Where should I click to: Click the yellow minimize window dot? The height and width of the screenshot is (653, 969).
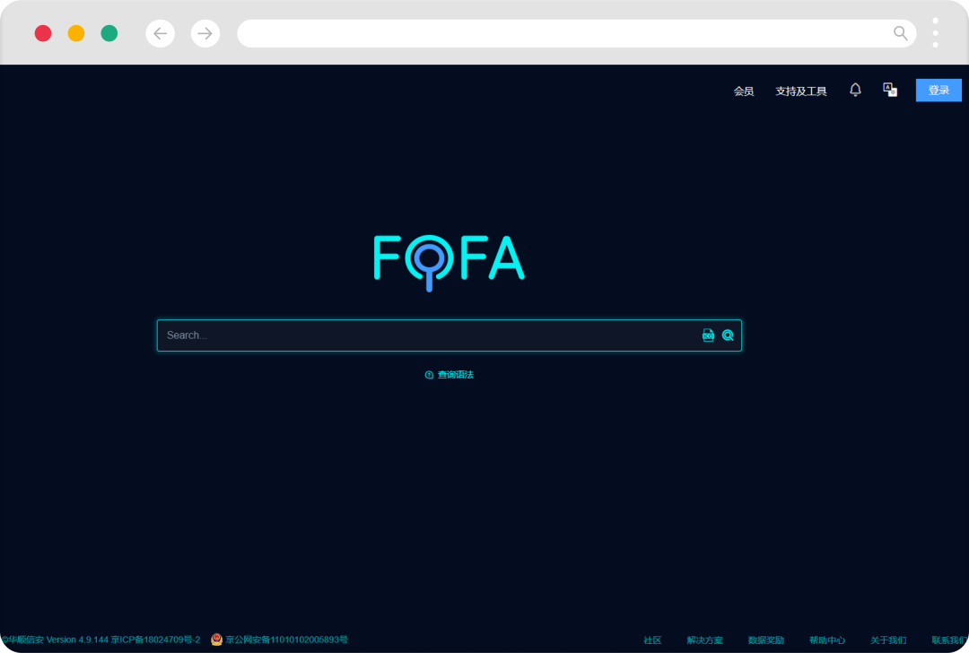point(76,33)
